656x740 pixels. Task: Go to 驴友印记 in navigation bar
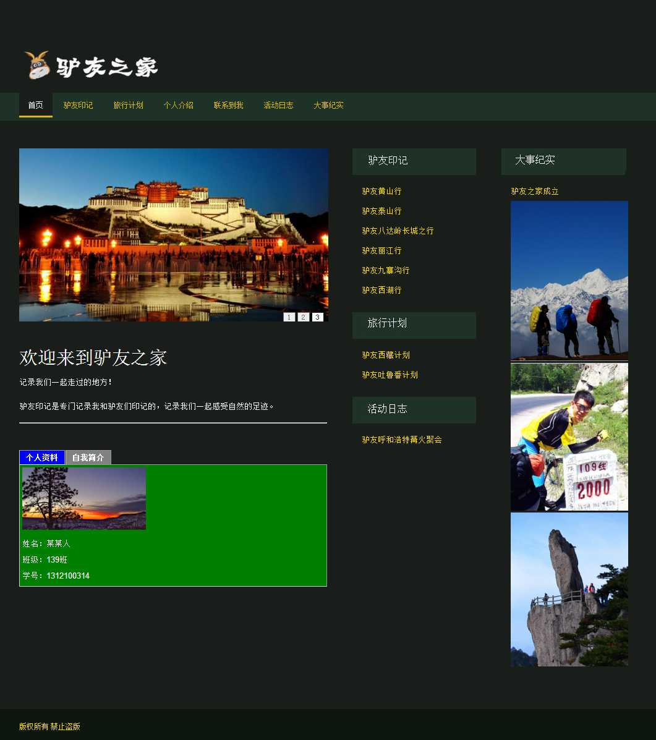click(x=78, y=105)
